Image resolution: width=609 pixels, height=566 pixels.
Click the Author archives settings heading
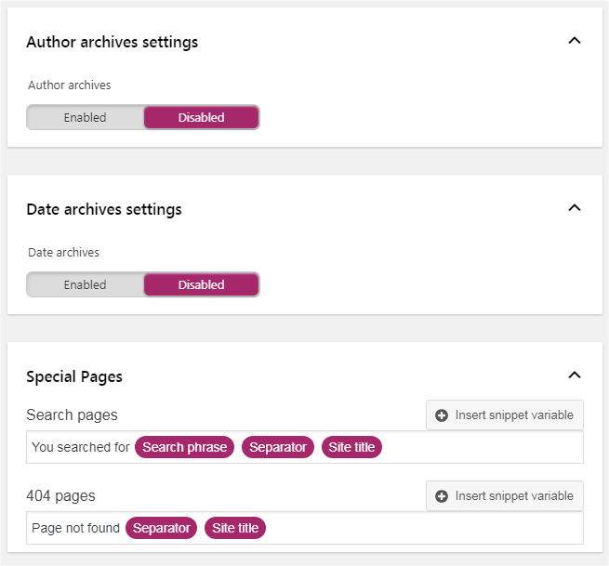click(x=113, y=42)
